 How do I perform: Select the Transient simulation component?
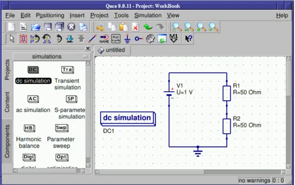pos(67,78)
